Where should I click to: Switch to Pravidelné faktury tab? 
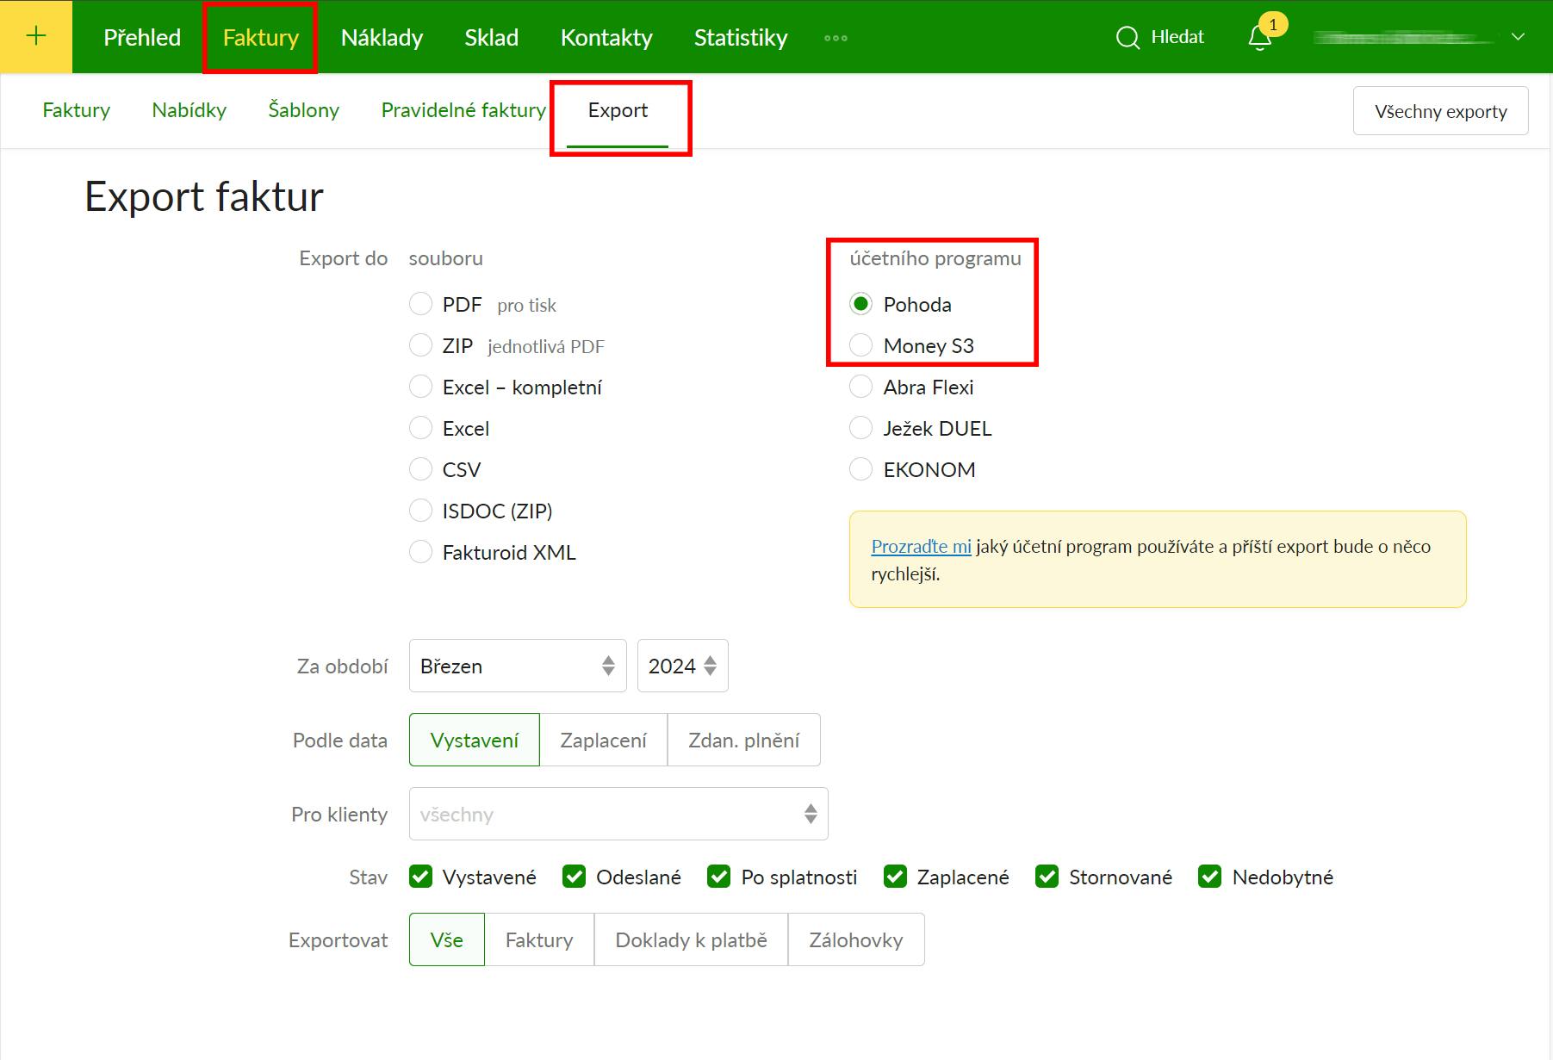463,110
